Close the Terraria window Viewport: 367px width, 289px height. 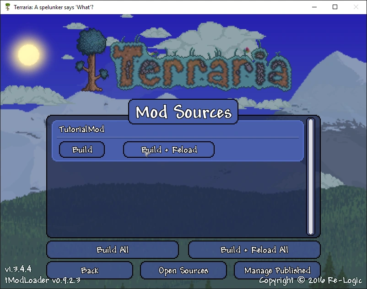coord(356,7)
